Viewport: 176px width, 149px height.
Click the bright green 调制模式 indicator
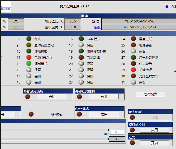click(x=29, y=63)
